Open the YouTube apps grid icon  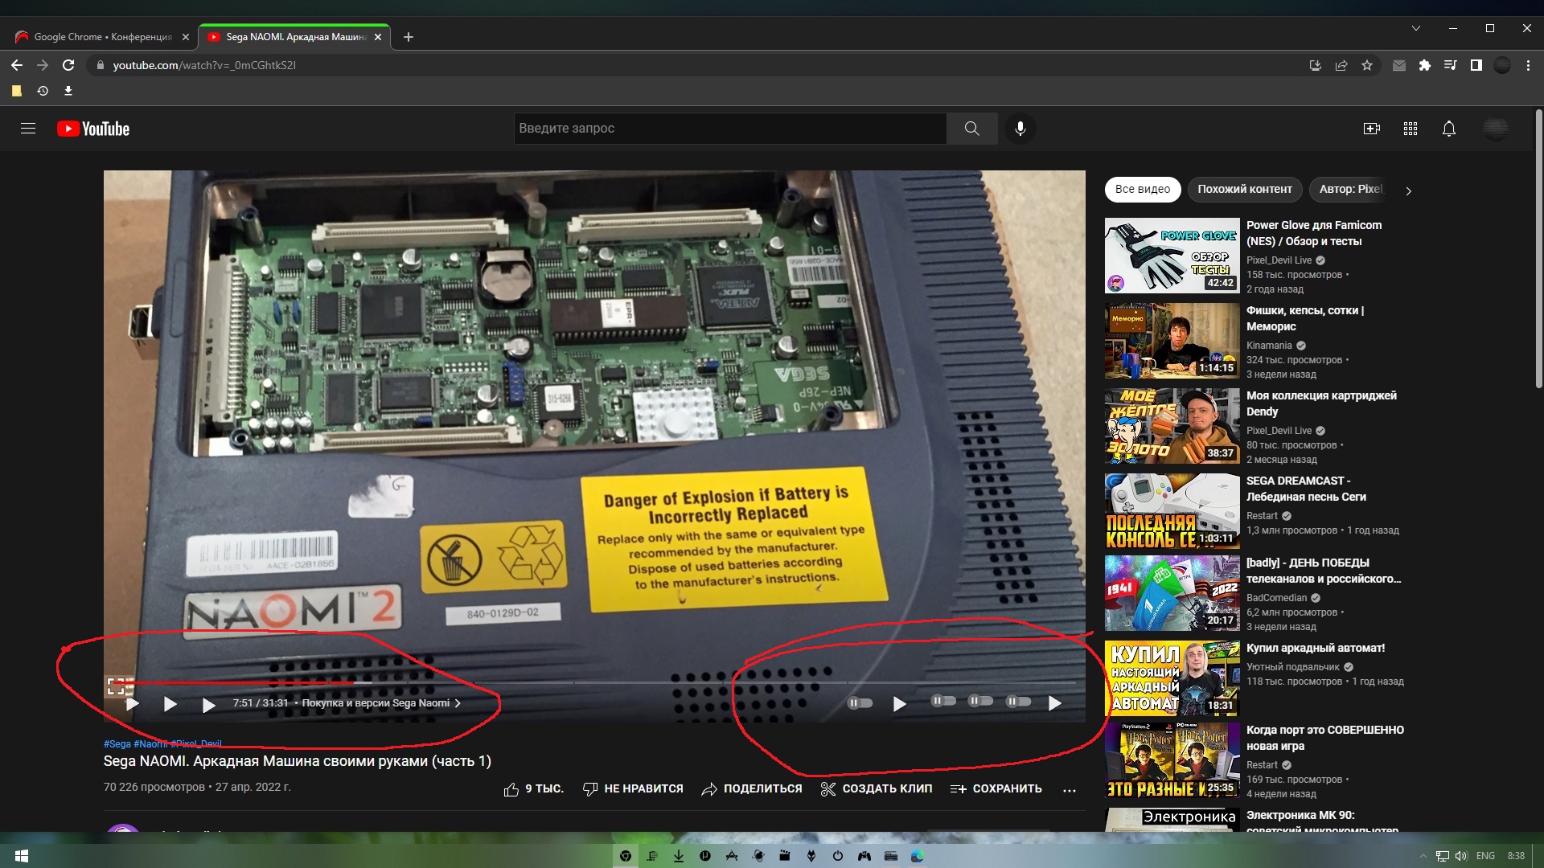click(x=1410, y=129)
